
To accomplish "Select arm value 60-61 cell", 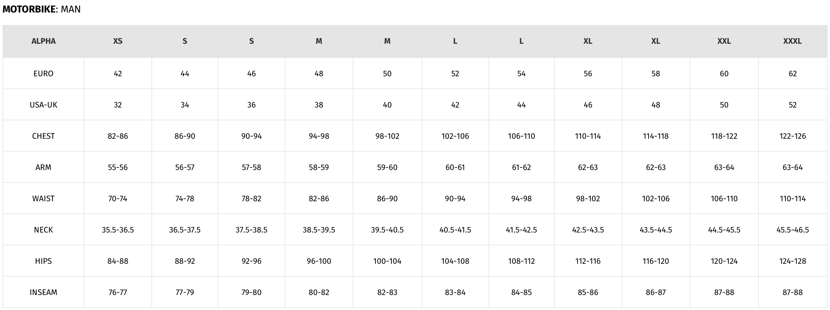I will click(455, 167).
